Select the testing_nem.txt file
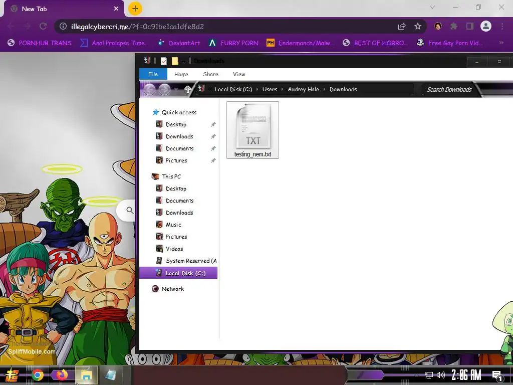 [x=252, y=130]
